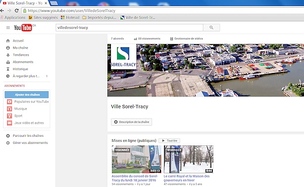The height and width of the screenshot is (187, 304).
Task: Click the YouTube logo
Action: (x=23, y=27)
